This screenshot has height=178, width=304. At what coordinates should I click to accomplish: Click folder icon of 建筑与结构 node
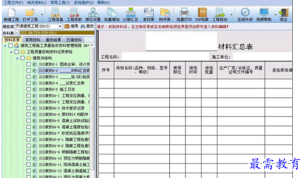coord(29,58)
